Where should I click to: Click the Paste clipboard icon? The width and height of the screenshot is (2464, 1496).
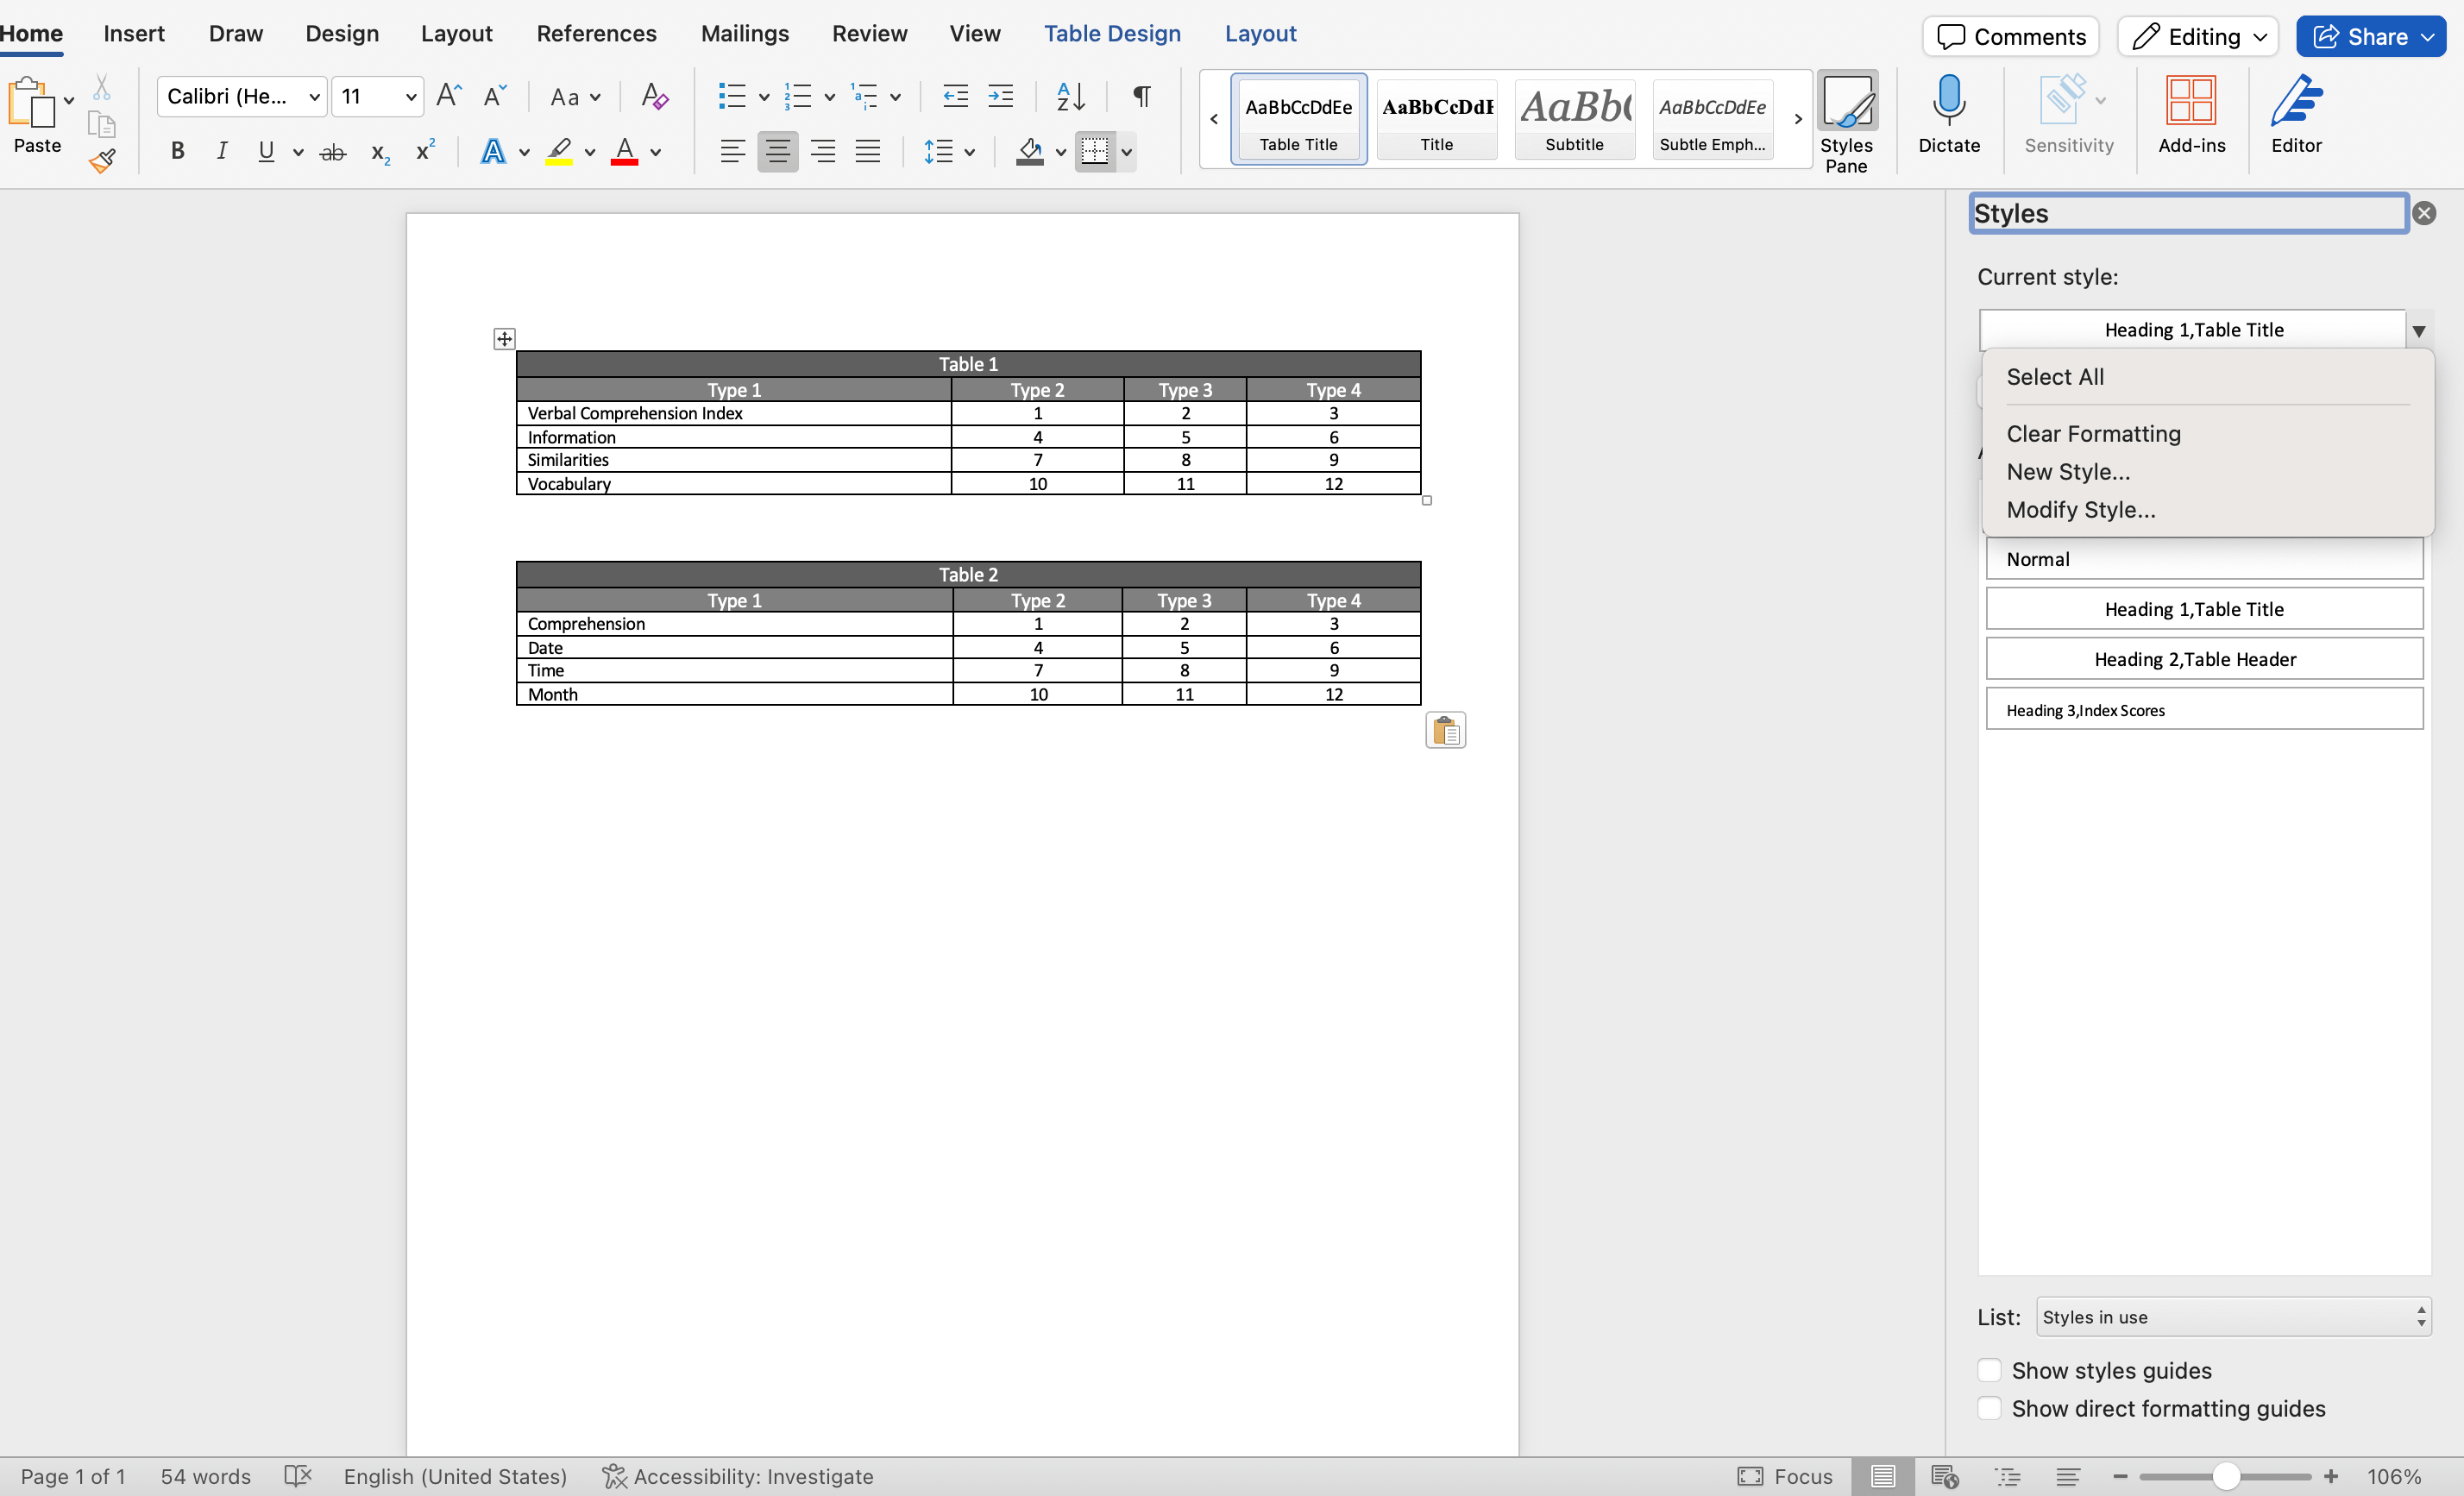[x=30, y=102]
